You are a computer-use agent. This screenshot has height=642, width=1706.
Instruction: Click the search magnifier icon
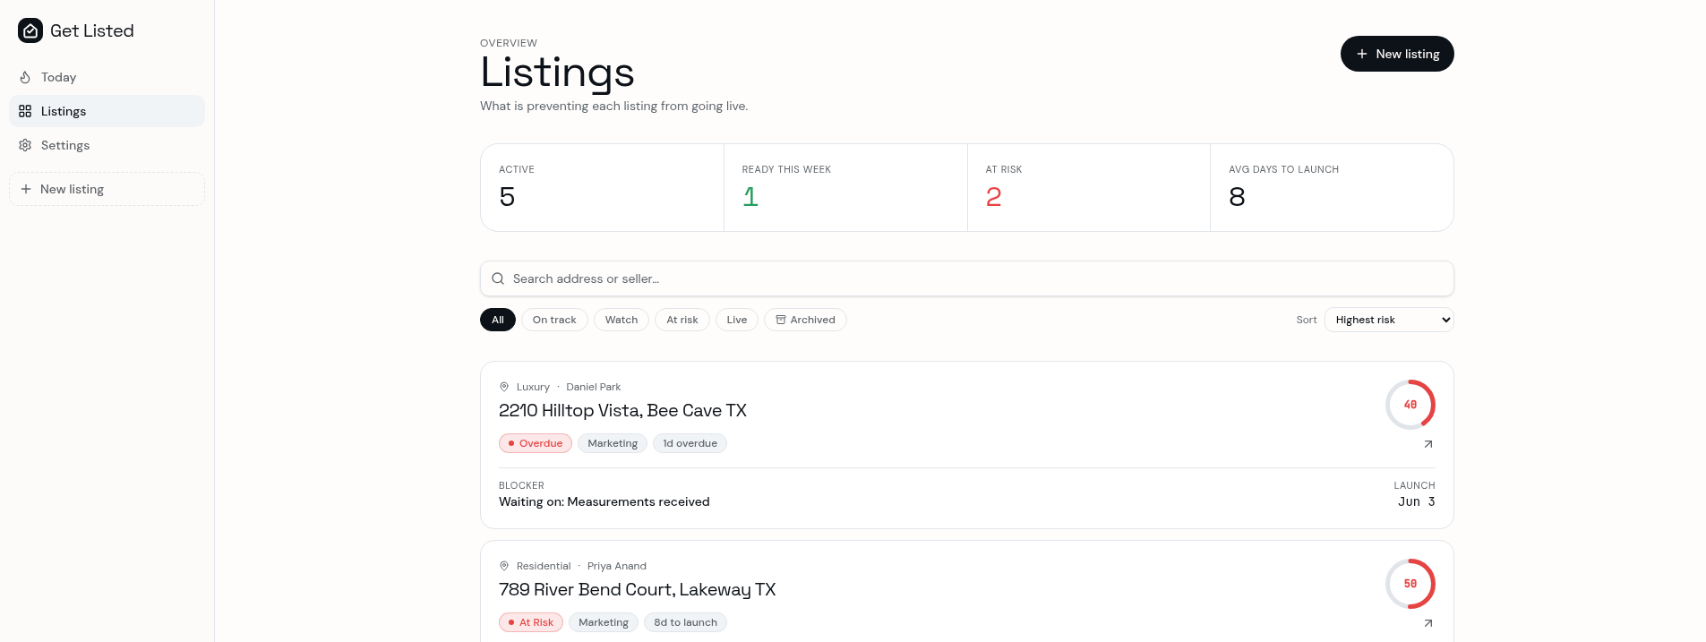[498, 278]
